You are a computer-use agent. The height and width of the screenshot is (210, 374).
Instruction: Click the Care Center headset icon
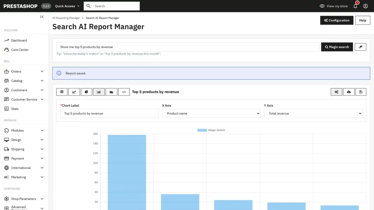pyautogui.click(x=6, y=50)
